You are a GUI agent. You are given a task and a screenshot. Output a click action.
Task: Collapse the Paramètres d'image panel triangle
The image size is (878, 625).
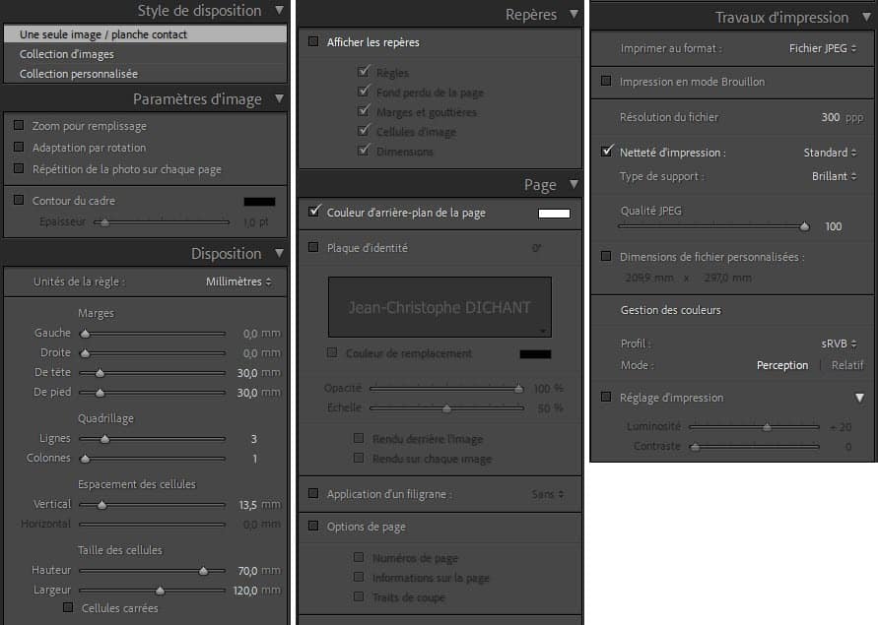click(279, 98)
